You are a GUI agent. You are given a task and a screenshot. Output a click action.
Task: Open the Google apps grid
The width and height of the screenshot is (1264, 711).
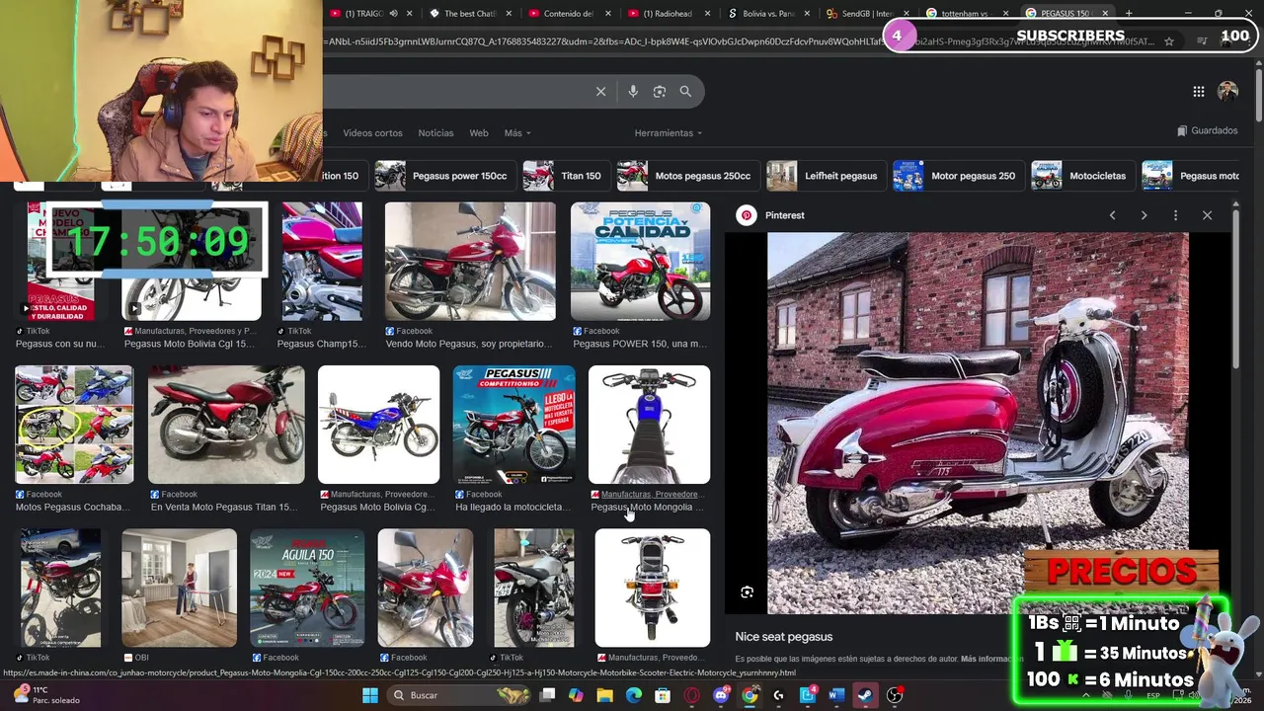1198,91
